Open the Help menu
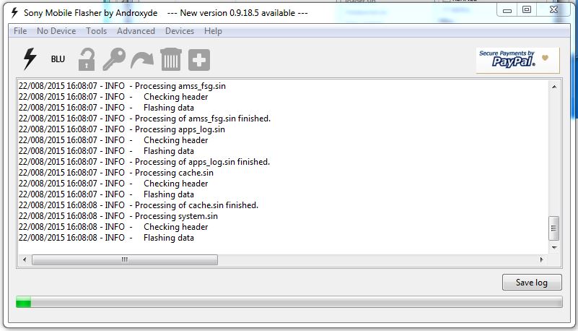The image size is (578, 331). [x=213, y=31]
